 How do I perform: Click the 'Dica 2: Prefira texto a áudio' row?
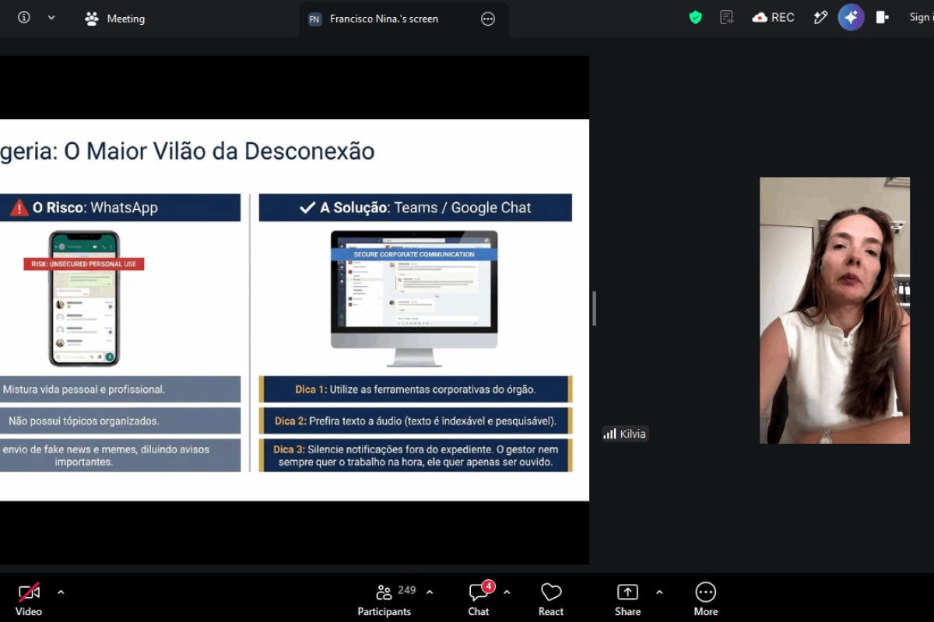[x=416, y=421]
